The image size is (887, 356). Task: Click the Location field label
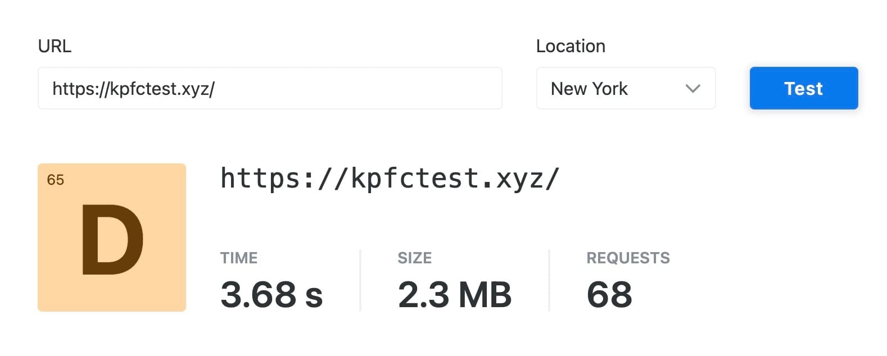pyautogui.click(x=571, y=46)
